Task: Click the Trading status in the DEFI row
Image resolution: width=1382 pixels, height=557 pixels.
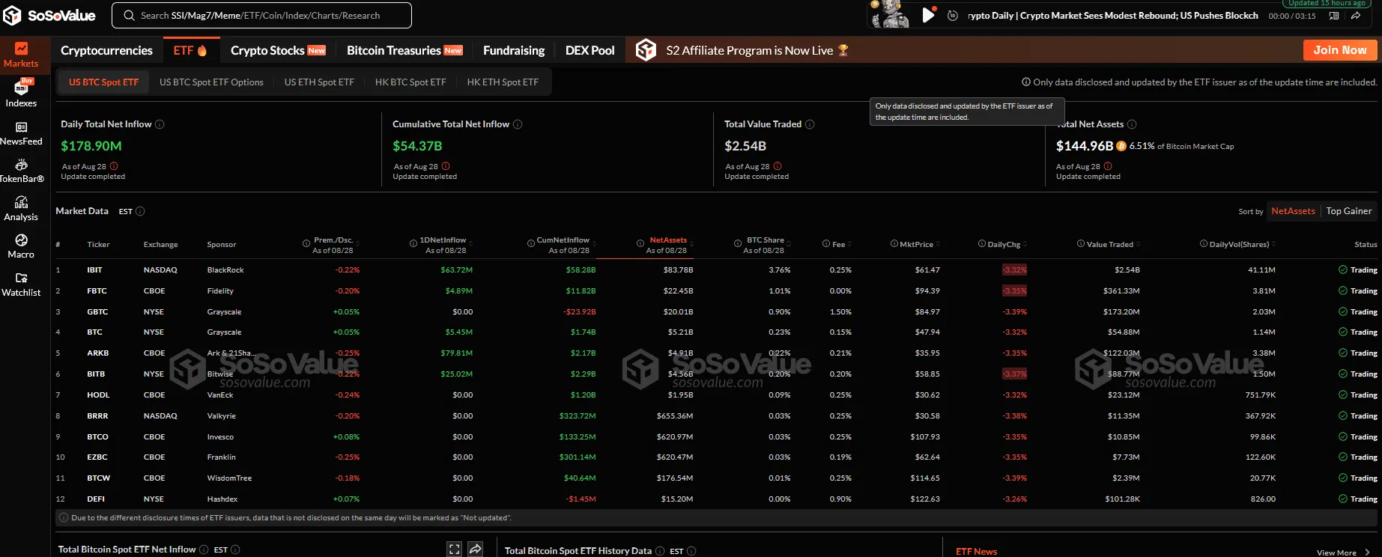Action: coord(1358,499)
